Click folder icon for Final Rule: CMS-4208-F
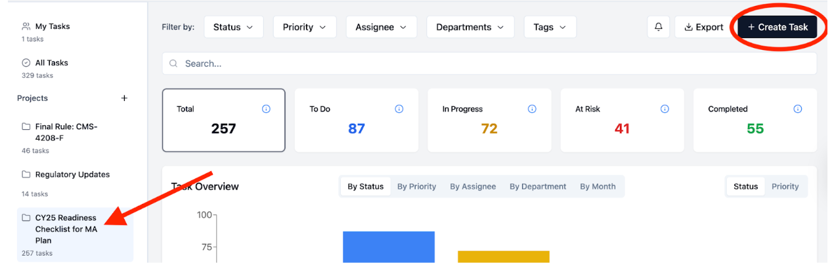 [x=26, y=127]
